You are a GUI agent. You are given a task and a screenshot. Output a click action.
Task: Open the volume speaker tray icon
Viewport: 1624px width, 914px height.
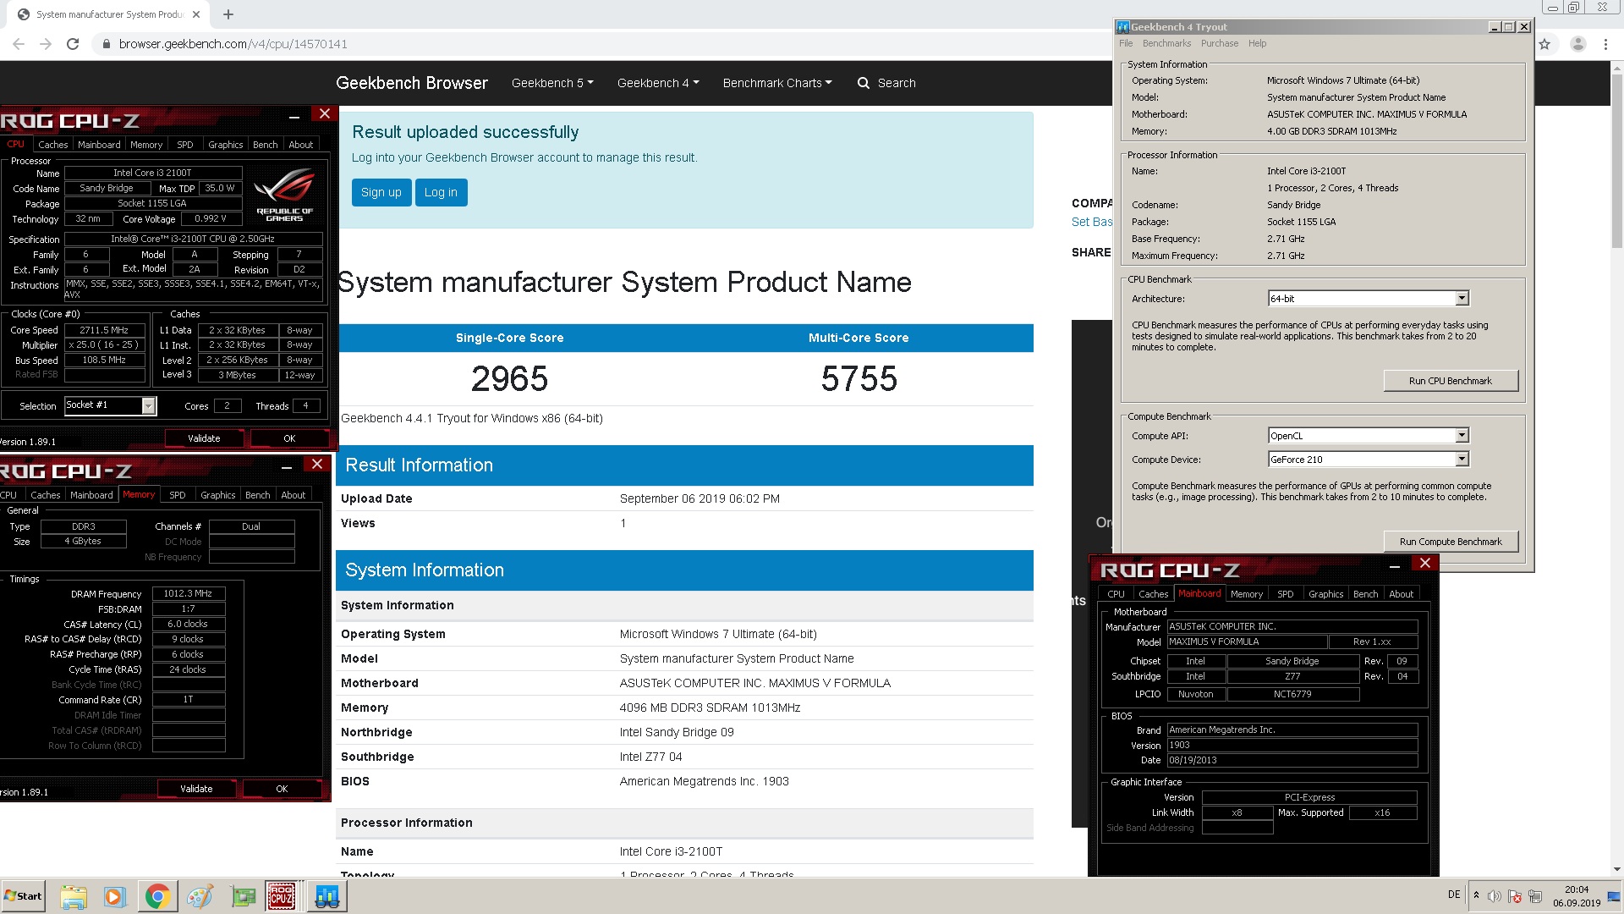(1494, 895)
